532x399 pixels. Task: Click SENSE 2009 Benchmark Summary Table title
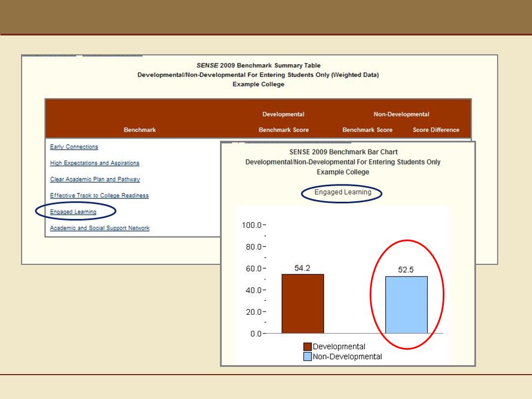click(x=259, y=65)
